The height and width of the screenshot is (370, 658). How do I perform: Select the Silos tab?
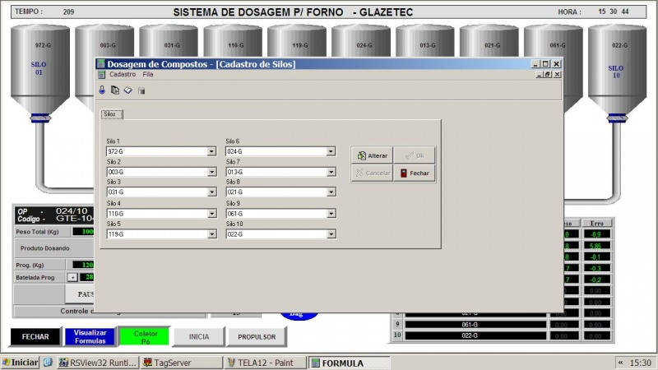tap(111, 114)
